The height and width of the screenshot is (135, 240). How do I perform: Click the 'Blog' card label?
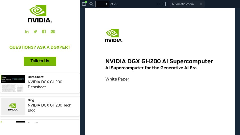31,100
